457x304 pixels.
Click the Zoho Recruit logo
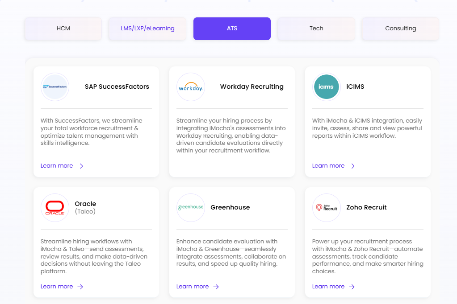(x=327, y=208)
